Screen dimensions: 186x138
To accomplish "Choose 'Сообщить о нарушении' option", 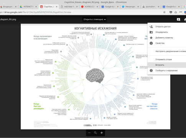I will click(x=167, y=71).
